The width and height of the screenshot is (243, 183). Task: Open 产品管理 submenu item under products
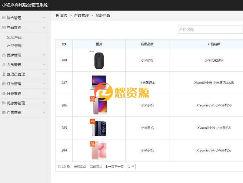(x=14, y=46)
